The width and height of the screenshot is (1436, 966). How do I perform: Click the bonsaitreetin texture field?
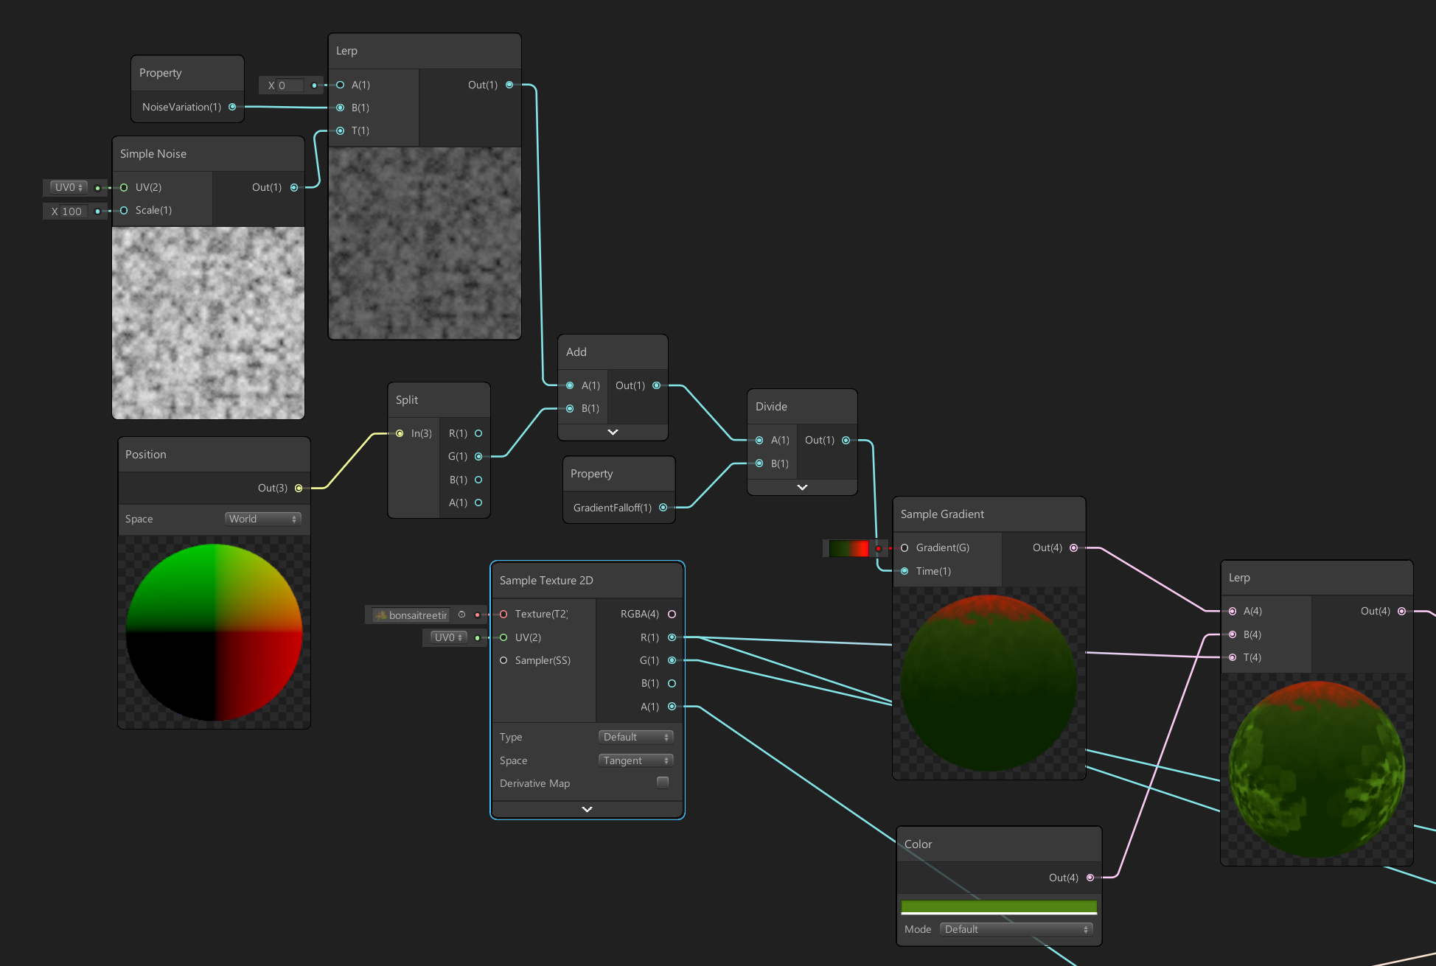(x=411, y=615)
